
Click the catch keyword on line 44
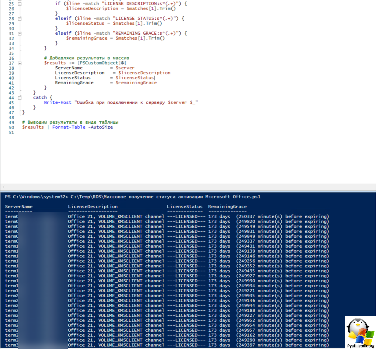click(x=40, y=98)
